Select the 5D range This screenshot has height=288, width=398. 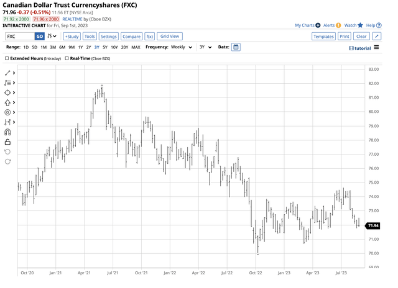pyautogui.click(x=35, y=47)
